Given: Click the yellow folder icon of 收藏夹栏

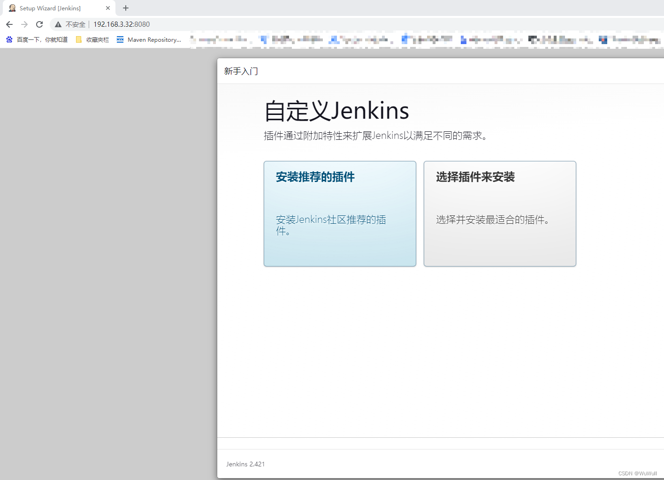Looking at the screenshot, I should (79, 40).
